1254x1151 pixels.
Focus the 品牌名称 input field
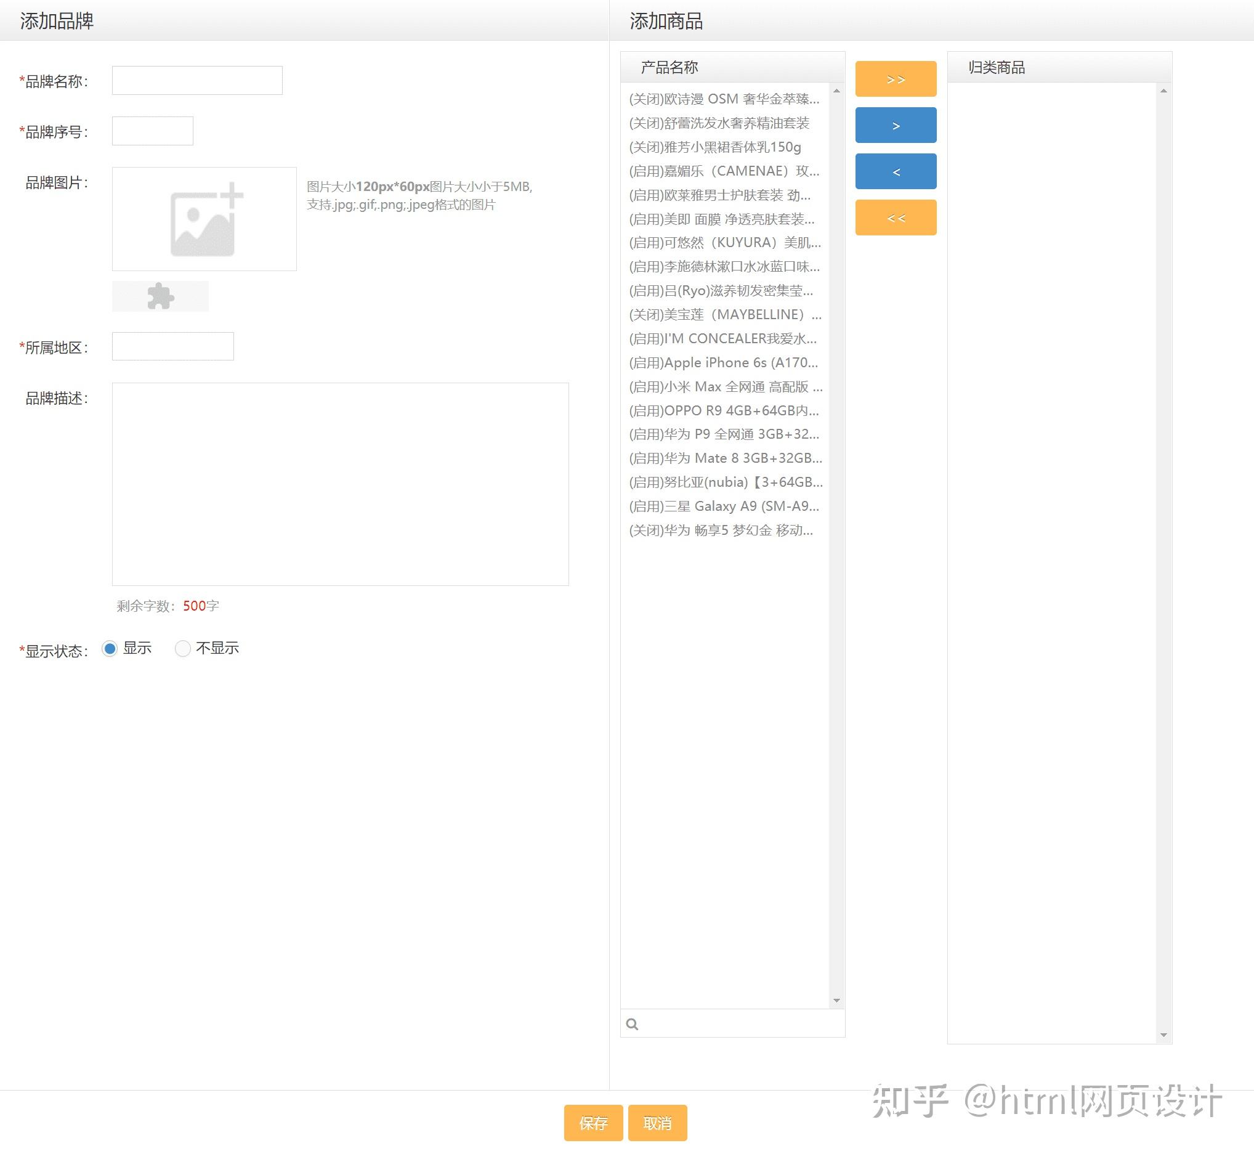[x=196, y=80]
